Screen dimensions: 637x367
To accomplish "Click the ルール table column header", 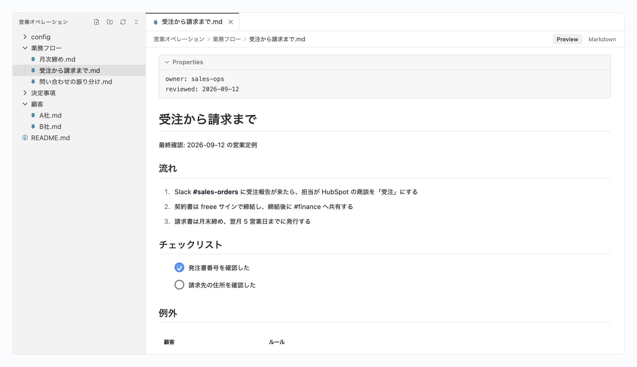I will [x=277, y=342].
